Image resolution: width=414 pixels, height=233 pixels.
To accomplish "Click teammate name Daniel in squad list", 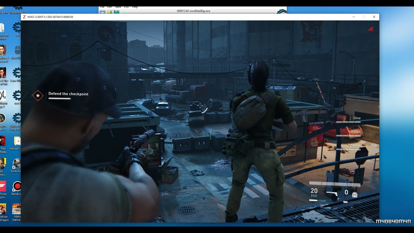I will pos(355,146).
